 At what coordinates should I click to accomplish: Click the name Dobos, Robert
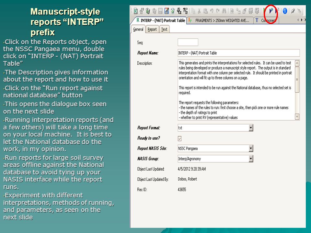click(x=188, y=179)
